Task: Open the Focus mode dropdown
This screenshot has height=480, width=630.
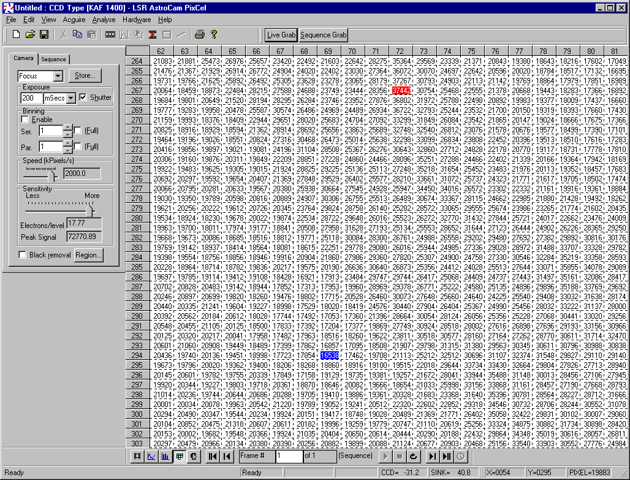Action: point(58,76)
